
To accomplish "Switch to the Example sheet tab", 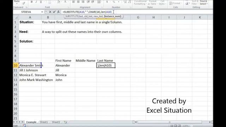I will 31,122.
